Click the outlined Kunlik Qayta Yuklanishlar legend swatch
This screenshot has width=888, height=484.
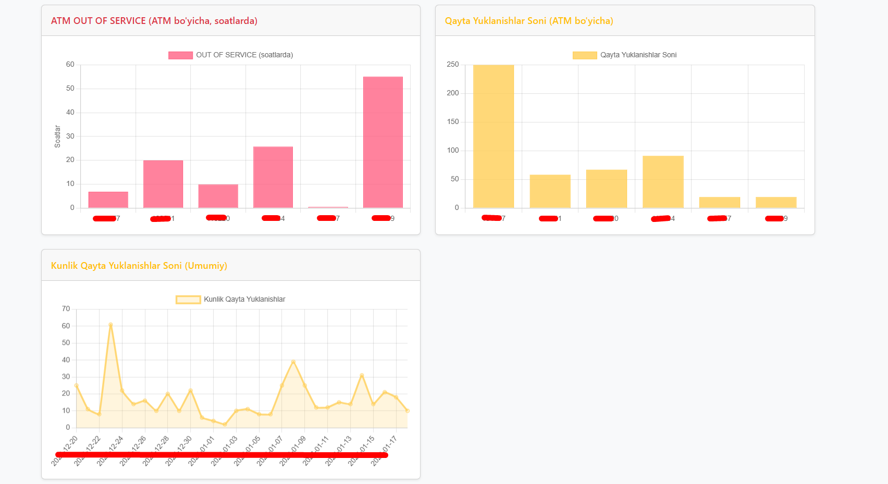(188, 300)
